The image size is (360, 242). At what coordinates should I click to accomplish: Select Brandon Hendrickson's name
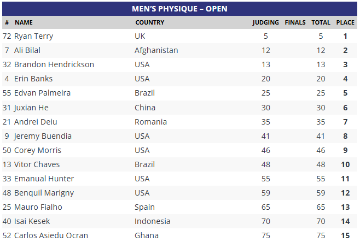[54, 64]
